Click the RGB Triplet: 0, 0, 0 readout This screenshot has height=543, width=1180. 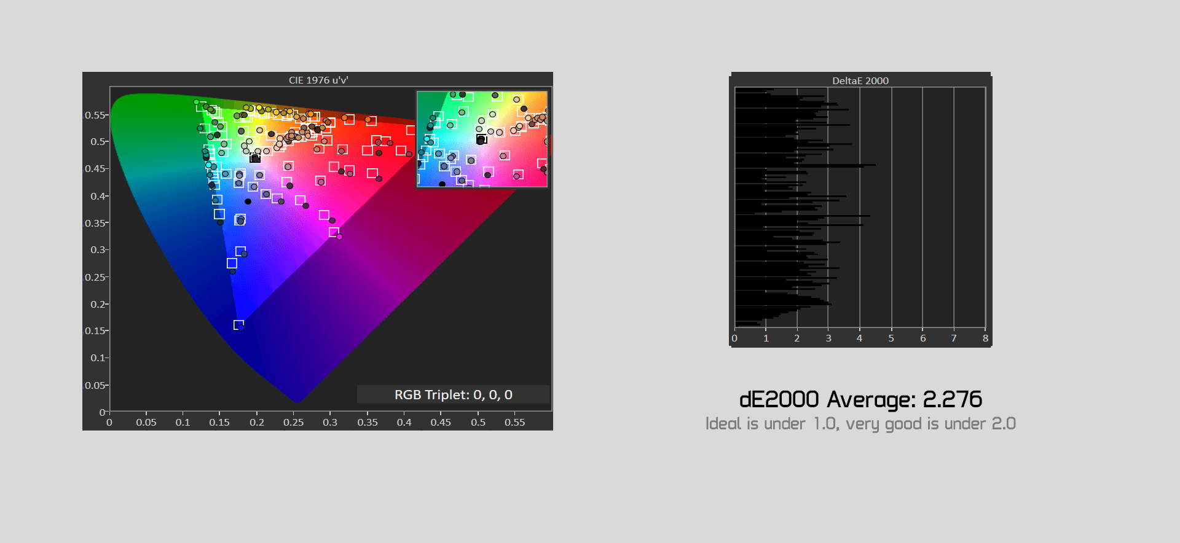coord(453,394)
